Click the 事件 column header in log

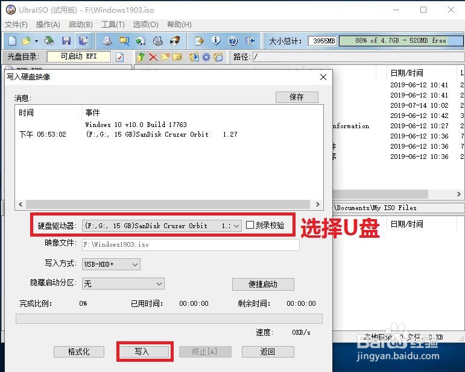pyautogui.click(x=201, y=113)
